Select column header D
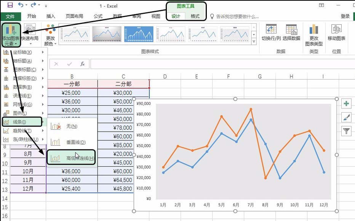Image resolution: width=355 pixels, height=221 pixels. point(165,76)
